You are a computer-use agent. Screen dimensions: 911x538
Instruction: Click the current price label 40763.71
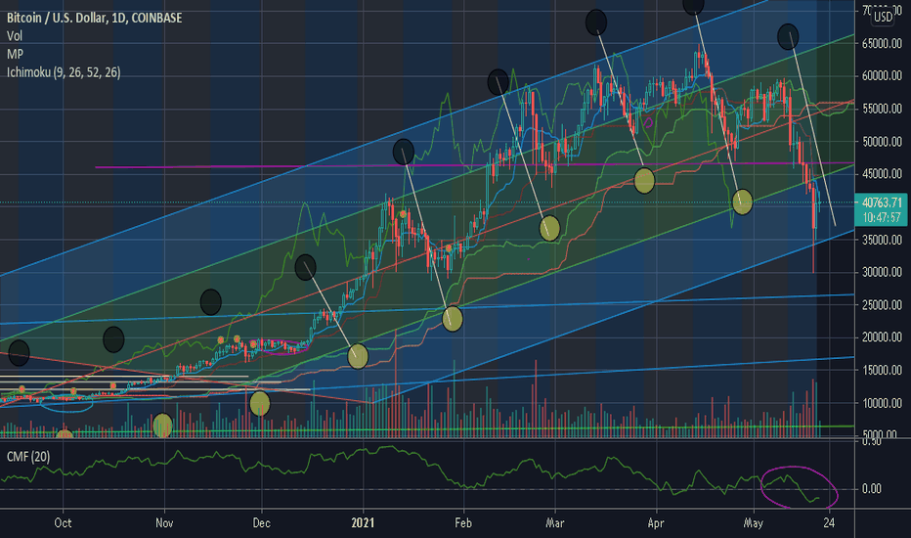(x=882, y=203)
